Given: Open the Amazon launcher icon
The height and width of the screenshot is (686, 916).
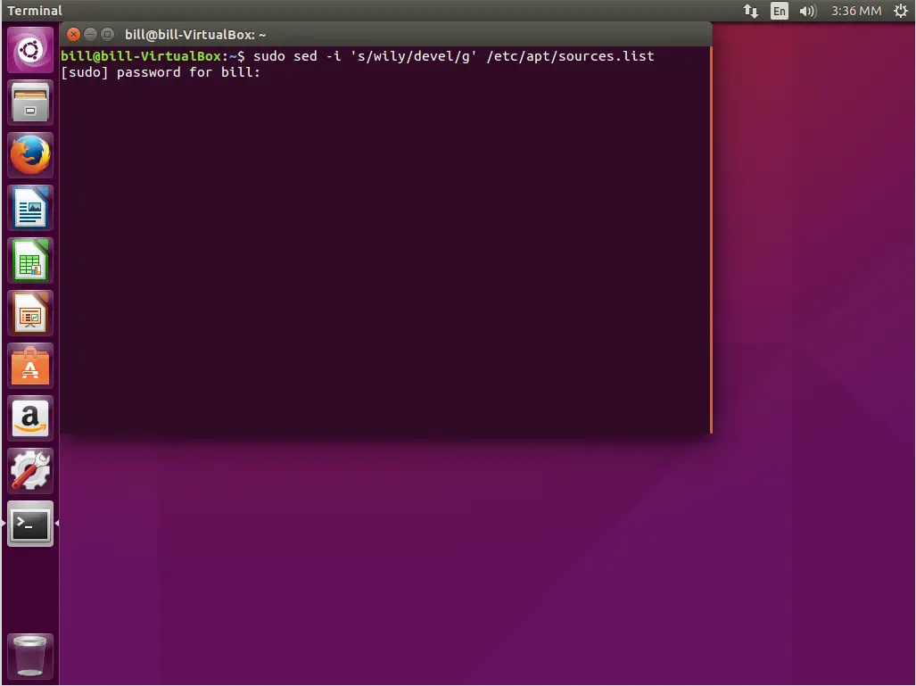Looking at the screenshot, I should 30,418.
